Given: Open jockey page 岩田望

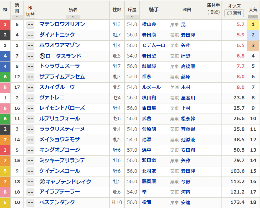Looking at the screenshot, I should tap(149, 56).
